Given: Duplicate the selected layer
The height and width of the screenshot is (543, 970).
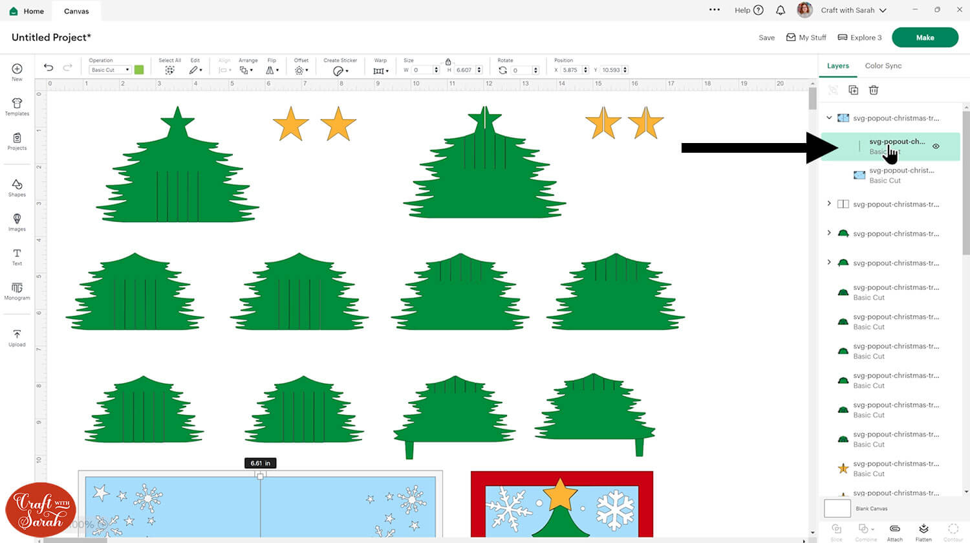Looking at the screenshot, I should click(x=854, y=90).
